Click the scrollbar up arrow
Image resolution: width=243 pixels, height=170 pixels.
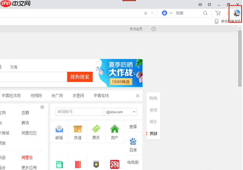click(240, 28)
